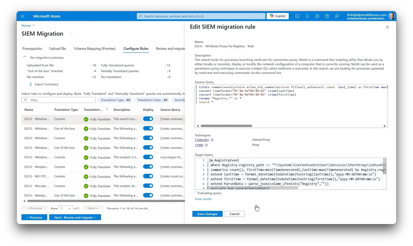This screenshot has height=246, width=413.
Task: Click into the Target Query editor line 1
Action: [x=223, y=160]
